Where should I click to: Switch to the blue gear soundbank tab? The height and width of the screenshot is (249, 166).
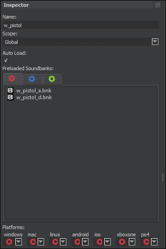pyautogui.click(x=32, y=79)
